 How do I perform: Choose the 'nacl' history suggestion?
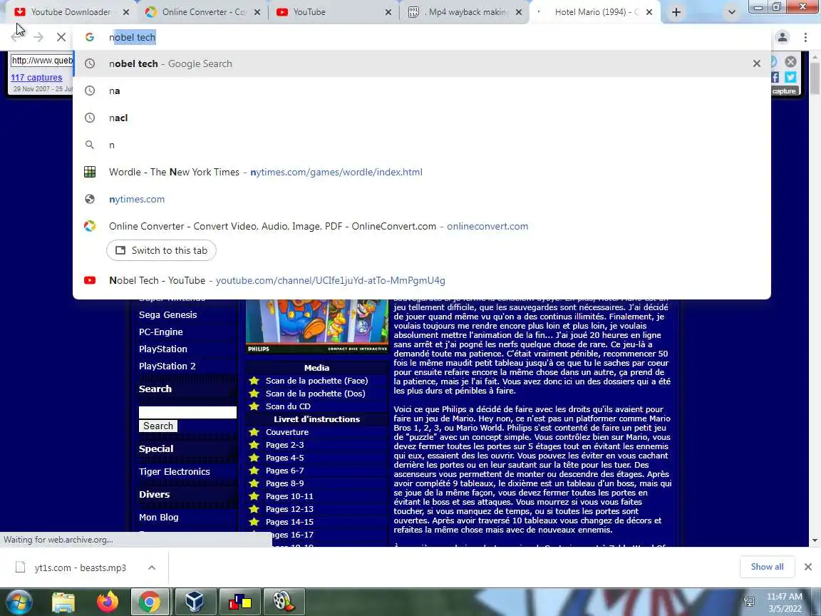pos(421,118)
